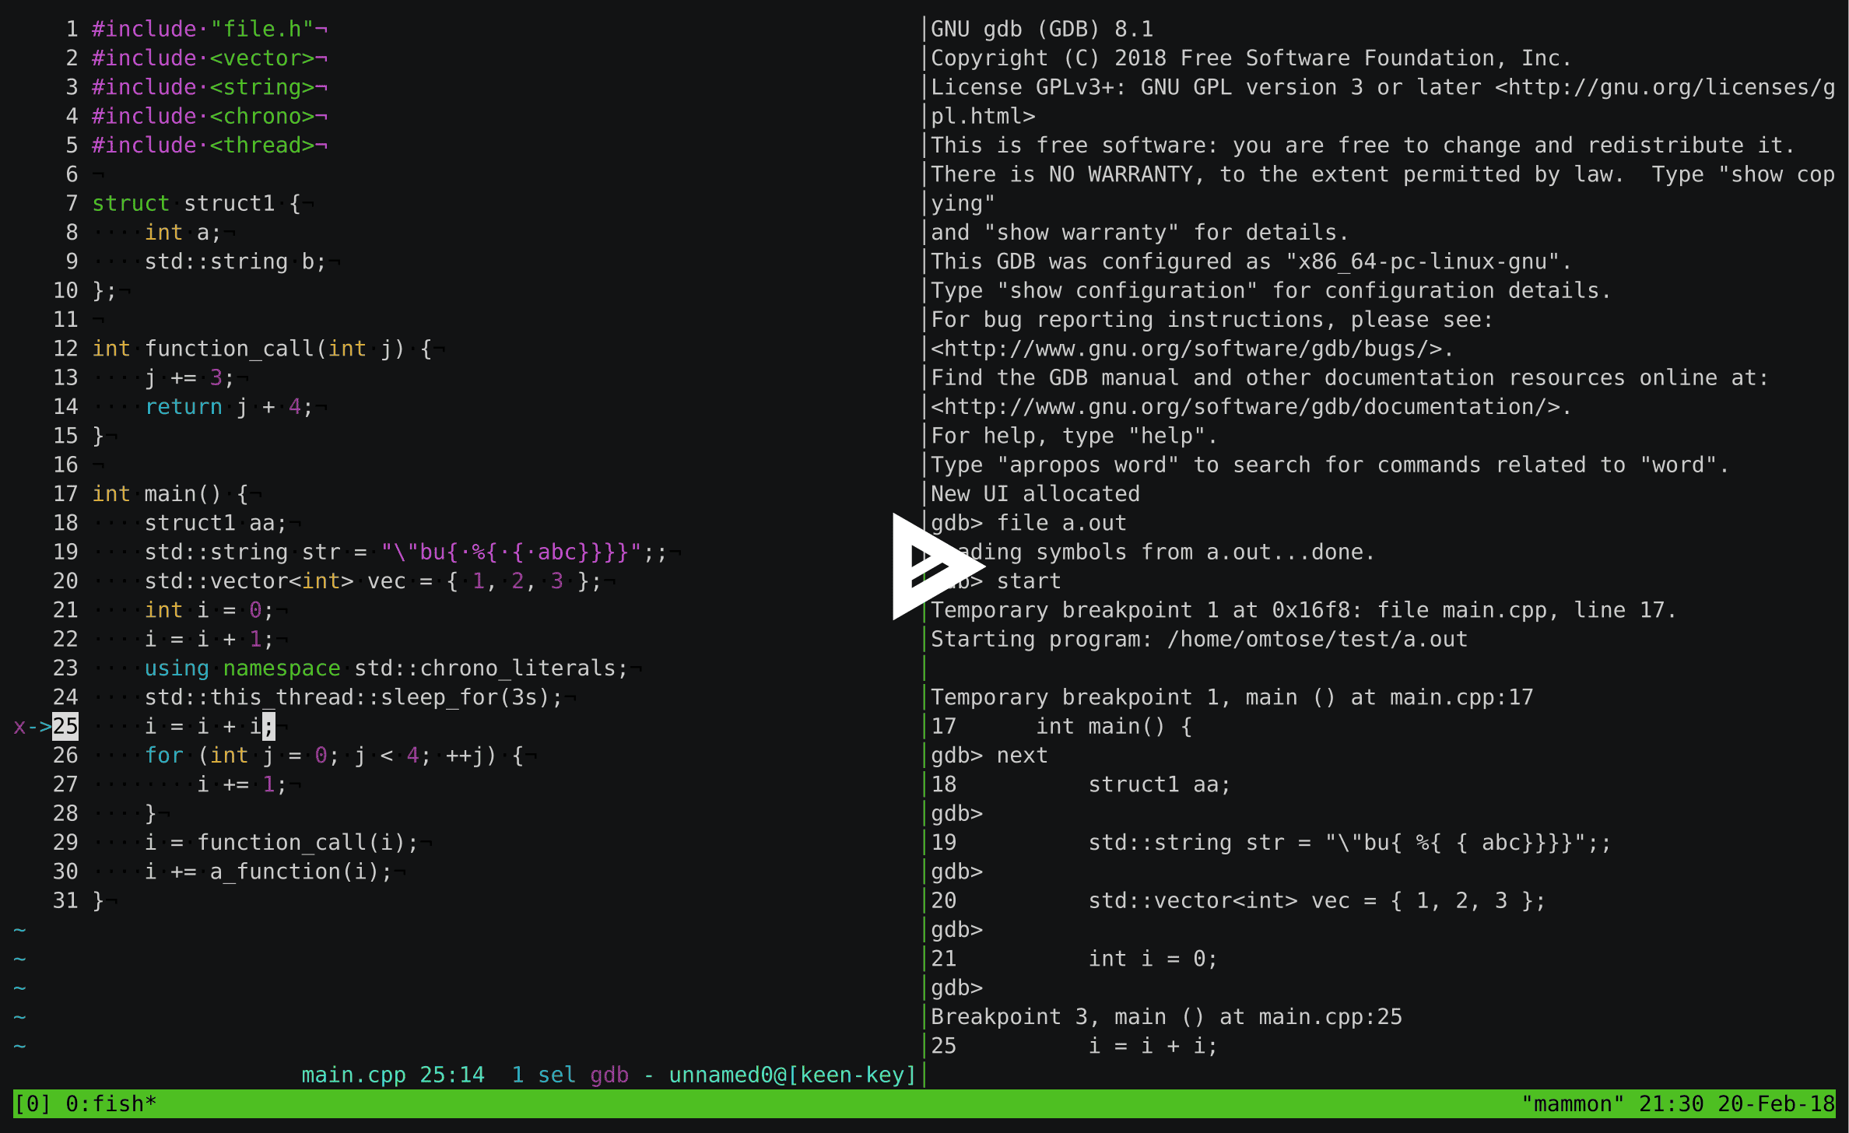Click 'GNU gdb (GDB) 8.1' header in gdb pane
Screen dimensions: 1849x1133
1042,29
